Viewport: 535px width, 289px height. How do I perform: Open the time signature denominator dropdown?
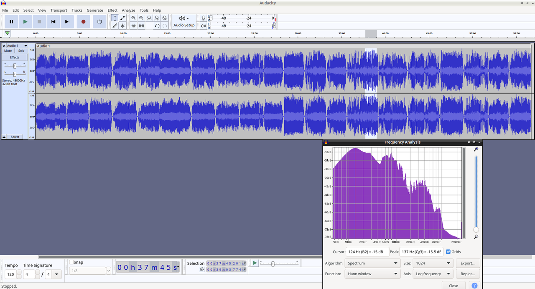57,274
